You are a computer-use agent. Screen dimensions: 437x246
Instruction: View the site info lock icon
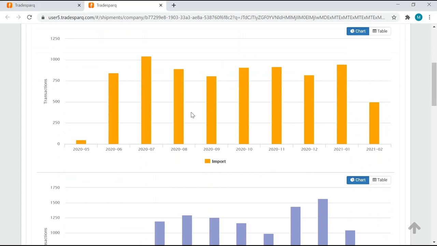click(43, 17)
